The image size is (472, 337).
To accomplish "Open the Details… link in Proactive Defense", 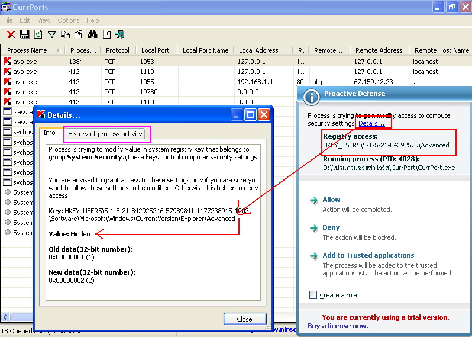I will pos(371,123).
